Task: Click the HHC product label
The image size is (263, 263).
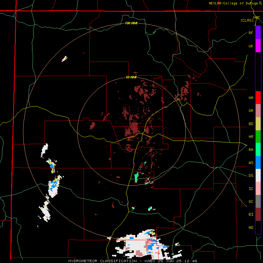Action: click(x=257, y=18)
